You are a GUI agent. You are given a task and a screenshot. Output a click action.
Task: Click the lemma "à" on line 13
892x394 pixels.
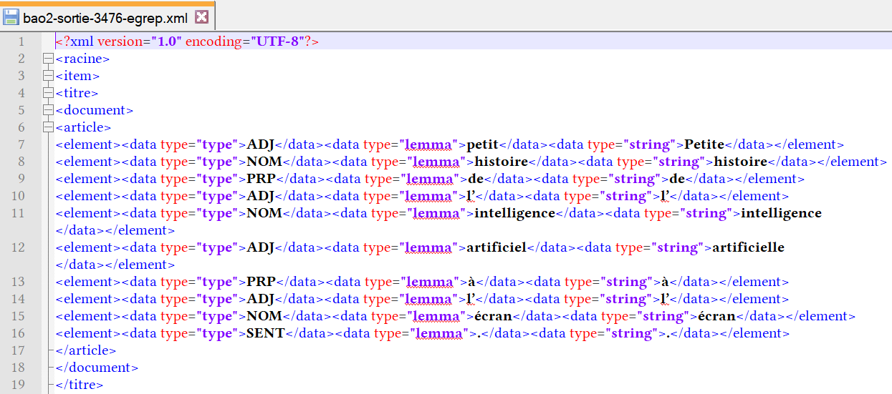471,282
